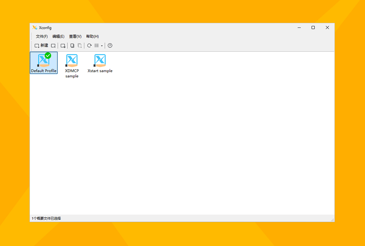Viewport: 365px width, 246px height.
Task: Click the paste profile toolbar icon
Action: coord(80,46)
